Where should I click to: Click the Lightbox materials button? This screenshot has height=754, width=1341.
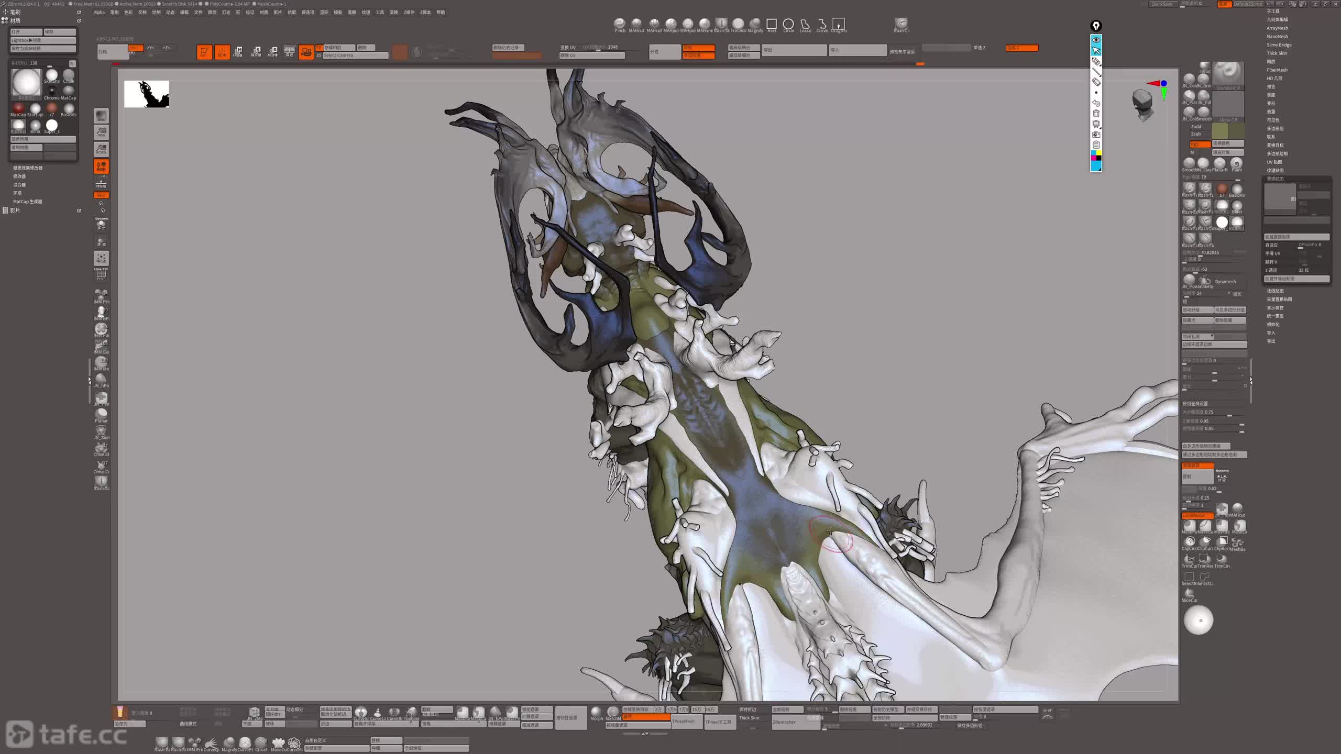[43, 40]
